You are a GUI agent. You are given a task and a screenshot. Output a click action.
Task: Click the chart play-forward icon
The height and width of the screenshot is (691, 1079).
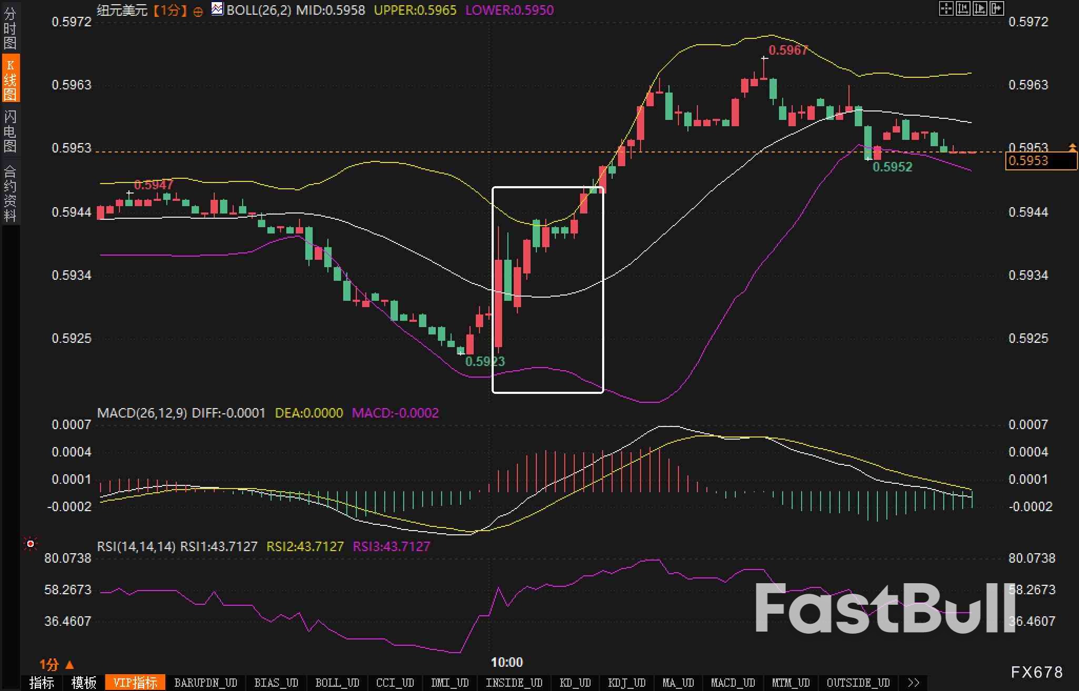pos(980,8)
